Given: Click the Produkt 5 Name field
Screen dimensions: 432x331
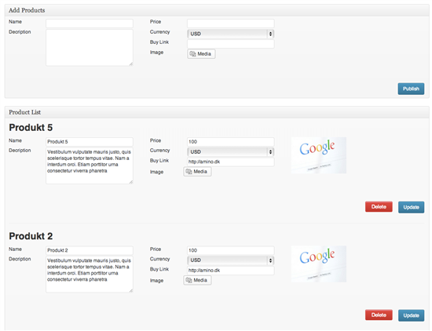Looking at the screenshot, I should tap(90, 142).
